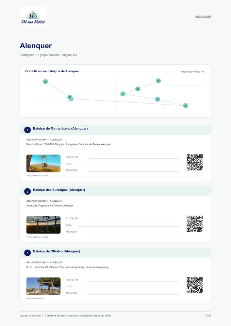Open the Surraipas sunset swing photo
The height and width of the screenshot is (326, 231).
tap(43, 225)
